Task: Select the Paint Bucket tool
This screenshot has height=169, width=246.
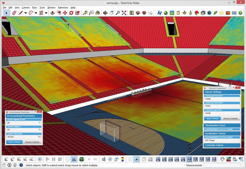Action: pos(97,13)
